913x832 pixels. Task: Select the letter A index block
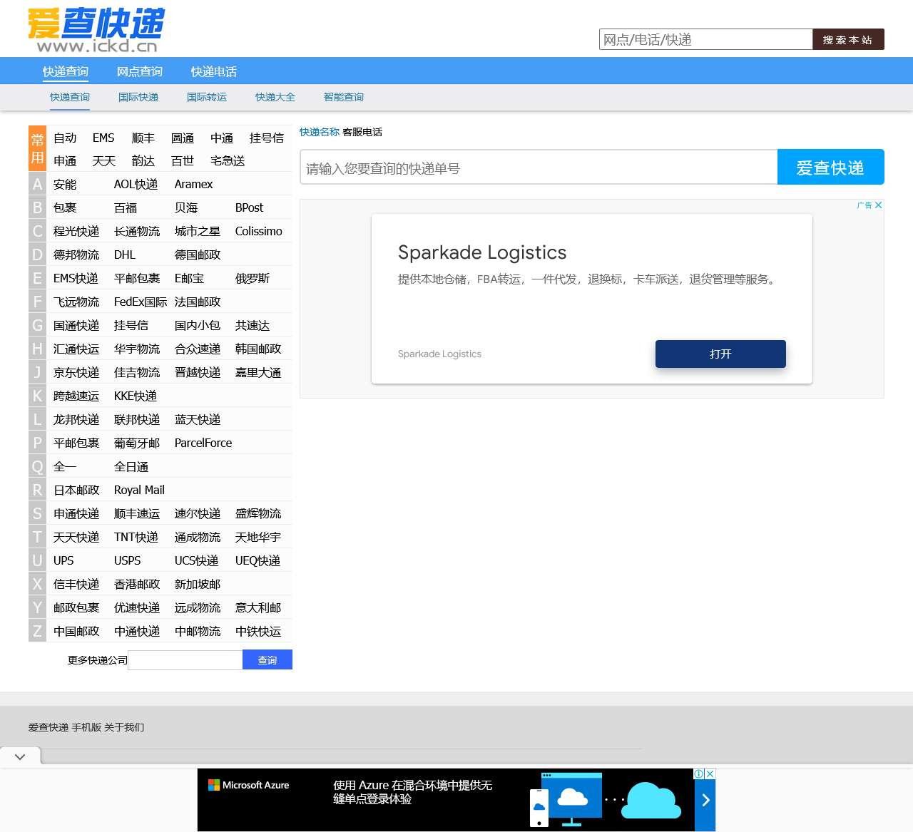pyautogui.click(x=37, y=185)
